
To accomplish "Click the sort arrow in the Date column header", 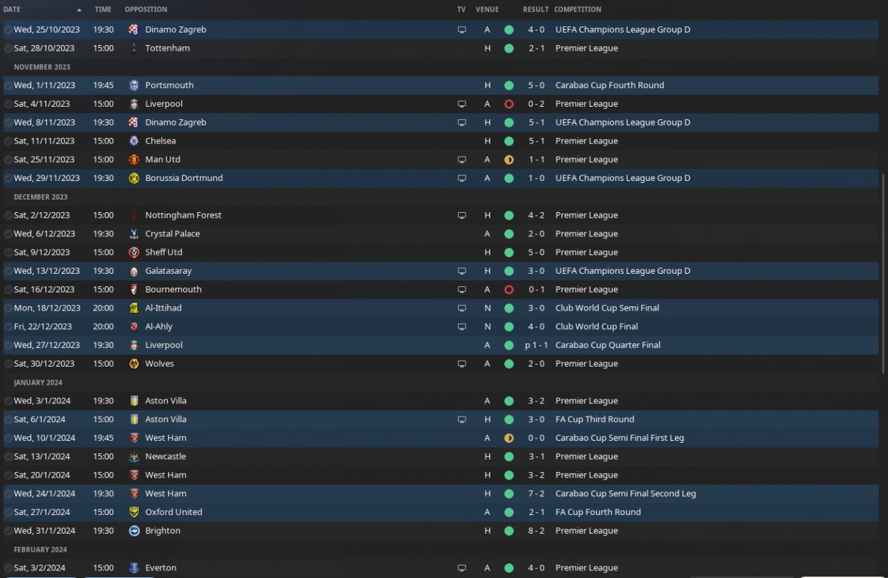I will point(79,10).
